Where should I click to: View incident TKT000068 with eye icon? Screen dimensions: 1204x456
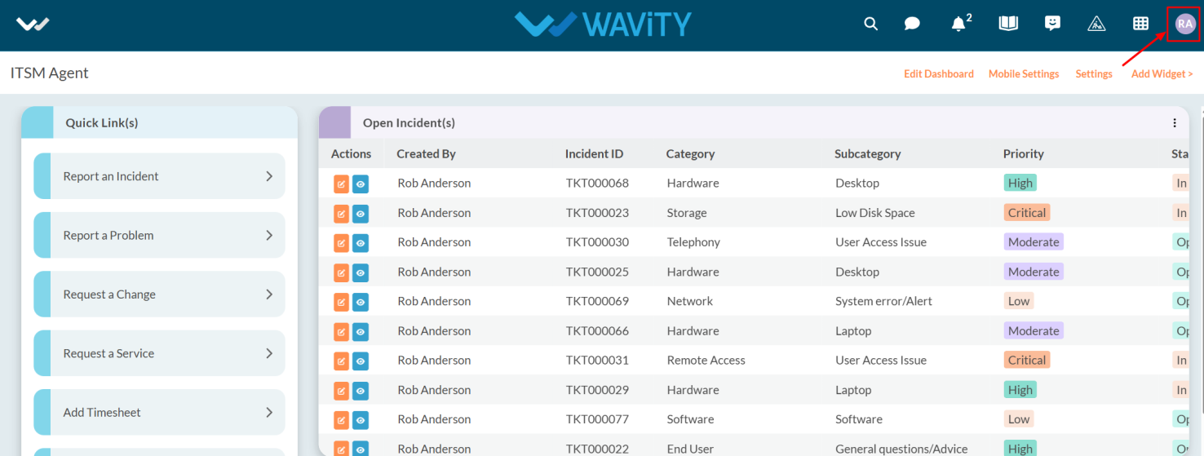(361, 184)
